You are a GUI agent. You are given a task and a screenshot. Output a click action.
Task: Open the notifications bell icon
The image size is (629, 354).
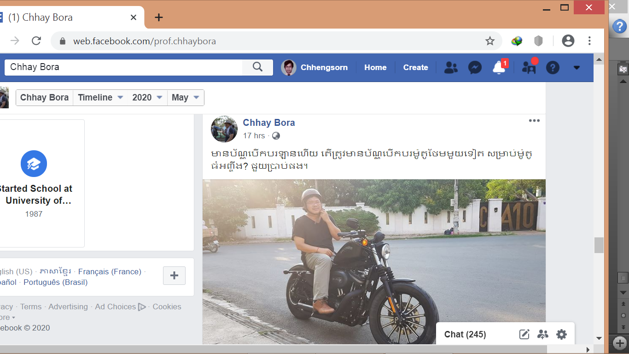(x=499, y=68)
